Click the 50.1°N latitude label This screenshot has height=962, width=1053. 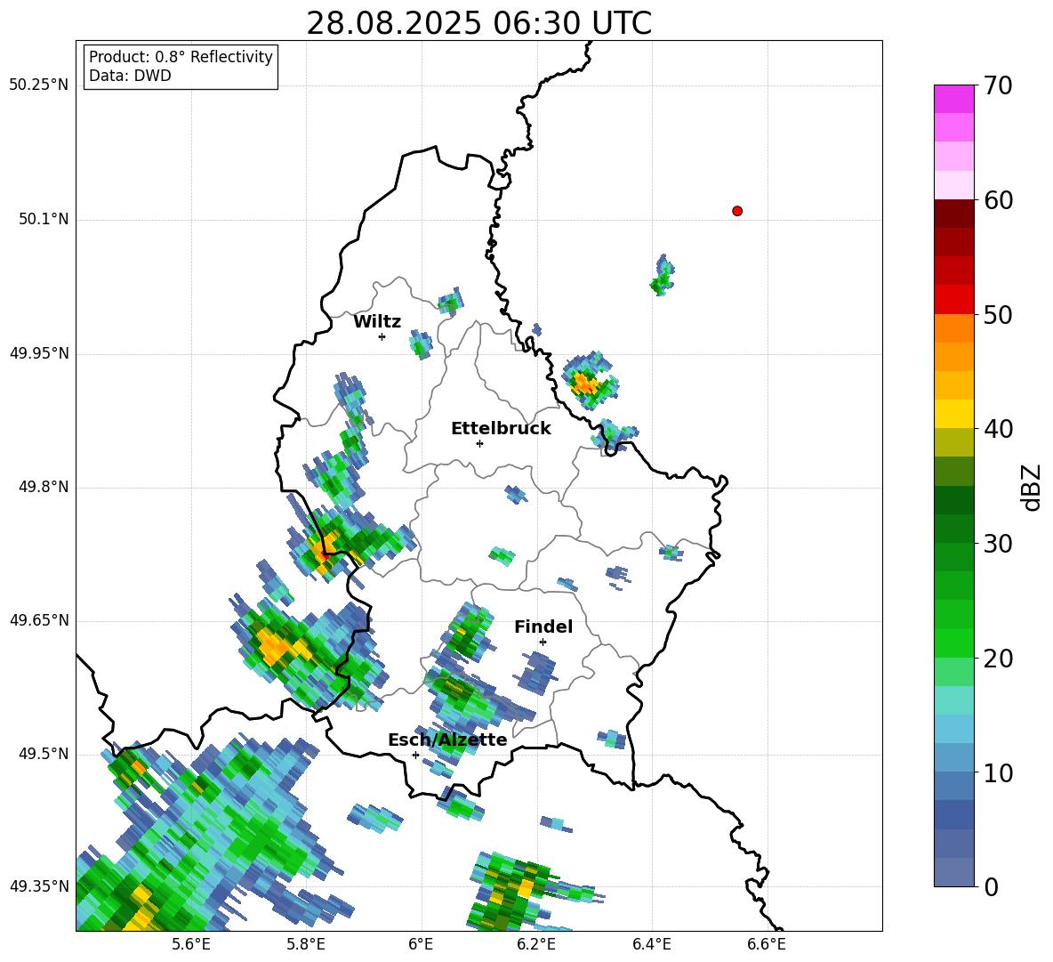(x=44, y=219)
